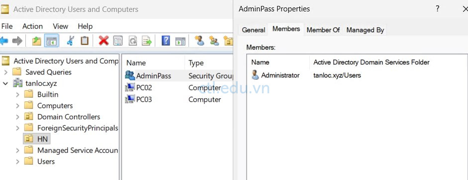Create a new user with the toolbar icon

pos(199,41)
